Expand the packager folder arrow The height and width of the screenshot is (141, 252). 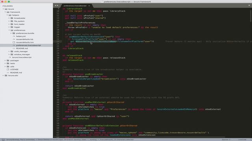pyautogui.click(x=5, y=60)
